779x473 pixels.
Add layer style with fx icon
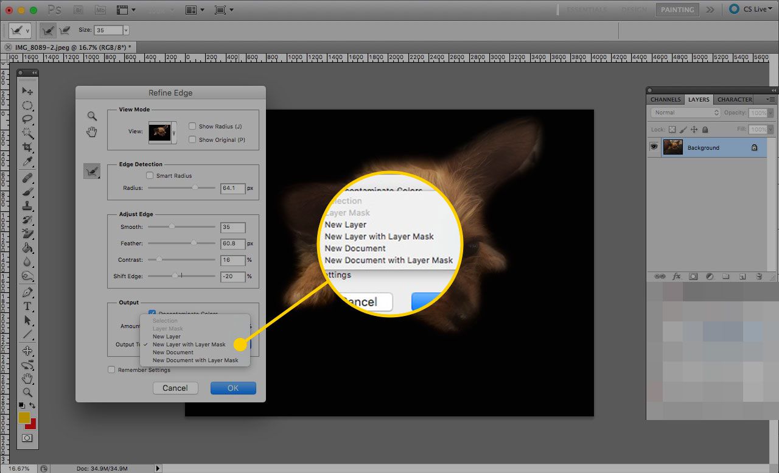click(676, 276)
